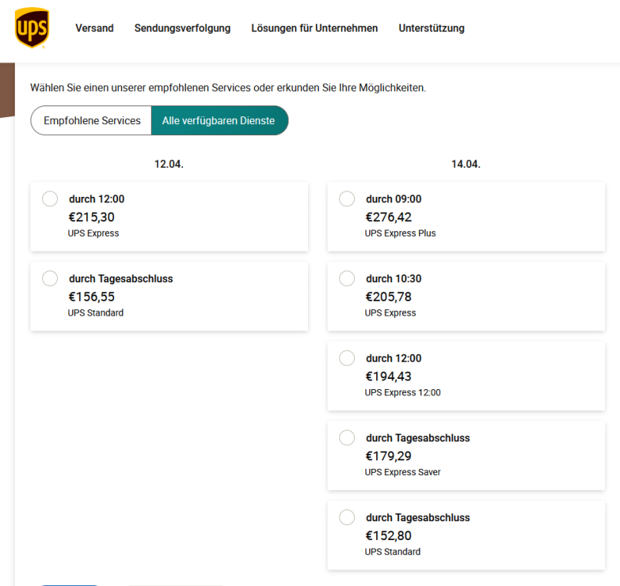Select UPS Express €215,30 radio button

coord(50,199)
